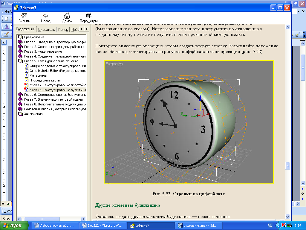Restore down the Word document window
This screenshot has width=306, height=230.
296,4
